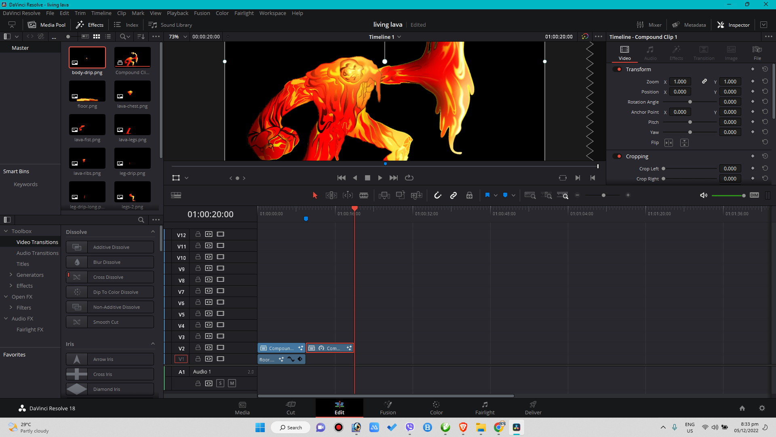Expand the Generators toolbox category
Image resolution: width=776 pixels, height=437 pixels.
11,275
